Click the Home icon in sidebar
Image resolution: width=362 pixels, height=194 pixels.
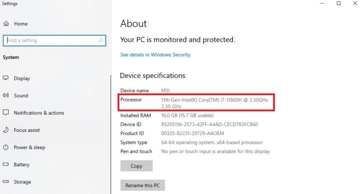(x=6, y=24)
